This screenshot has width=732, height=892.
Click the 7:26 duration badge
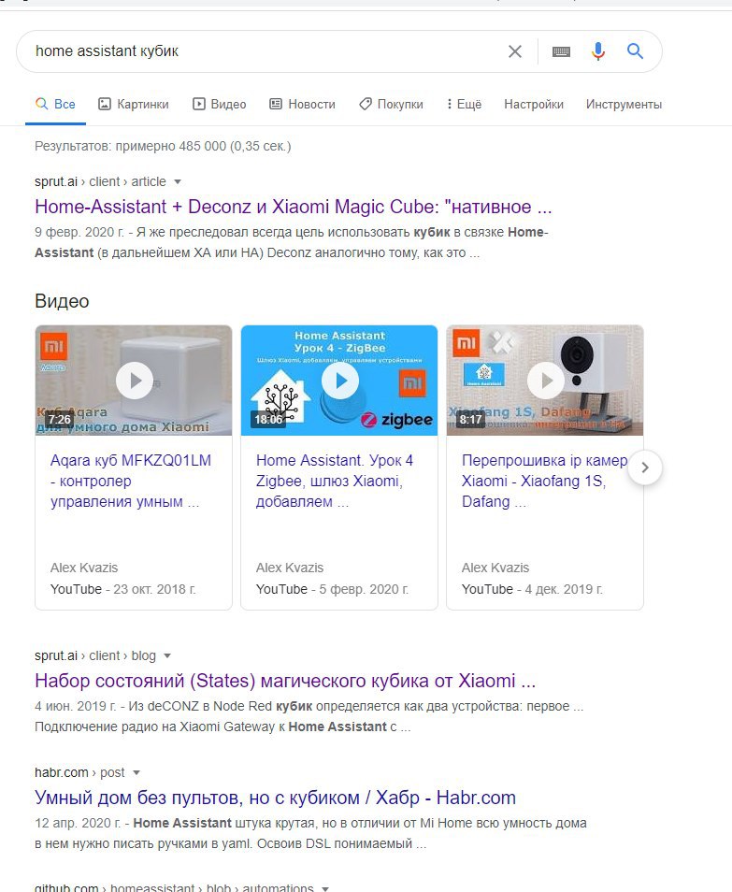[59, 420]
